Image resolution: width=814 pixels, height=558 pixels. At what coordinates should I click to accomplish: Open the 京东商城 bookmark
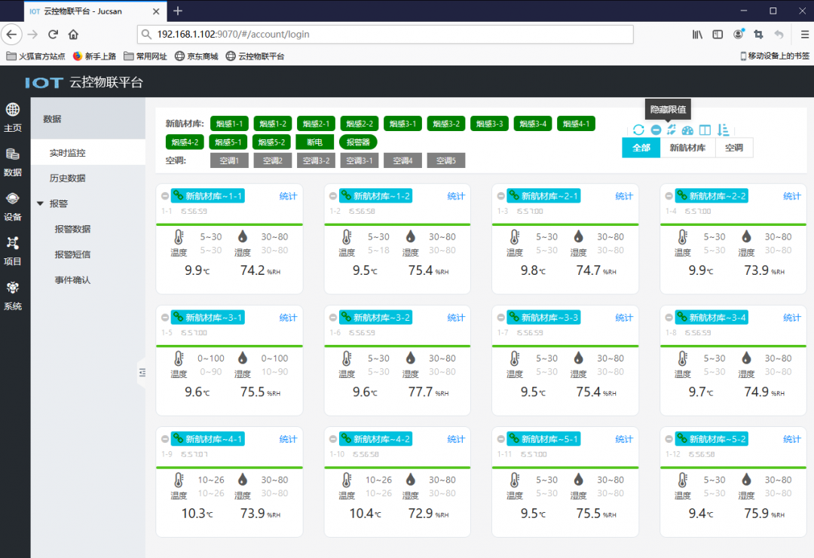(x=197, y=56)
